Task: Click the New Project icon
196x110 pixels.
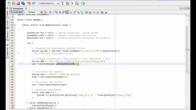Action: 13,3
